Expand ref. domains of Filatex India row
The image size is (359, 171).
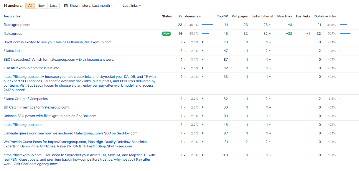click(x=183, y=51)
